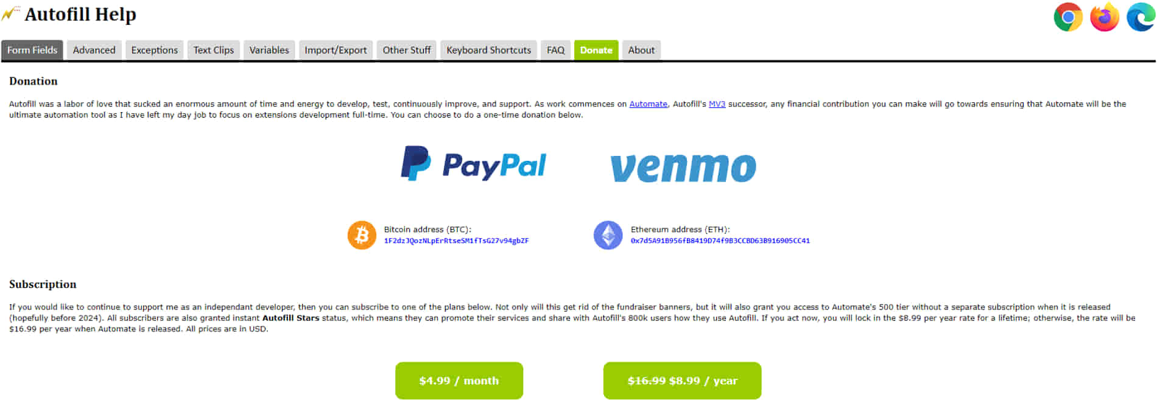Click the Ethereum diamond icon
This screenshot has height=408, width=1157.
[x=608, y=235]
